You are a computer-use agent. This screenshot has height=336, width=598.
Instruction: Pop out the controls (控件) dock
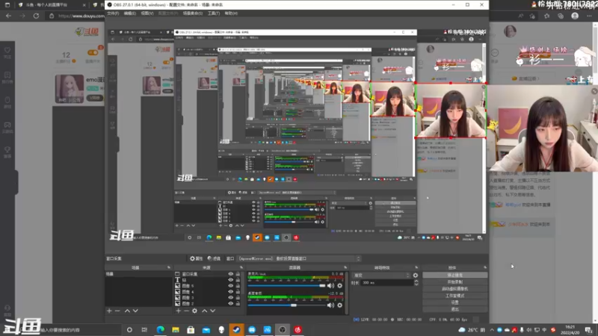tap(484, 267)
